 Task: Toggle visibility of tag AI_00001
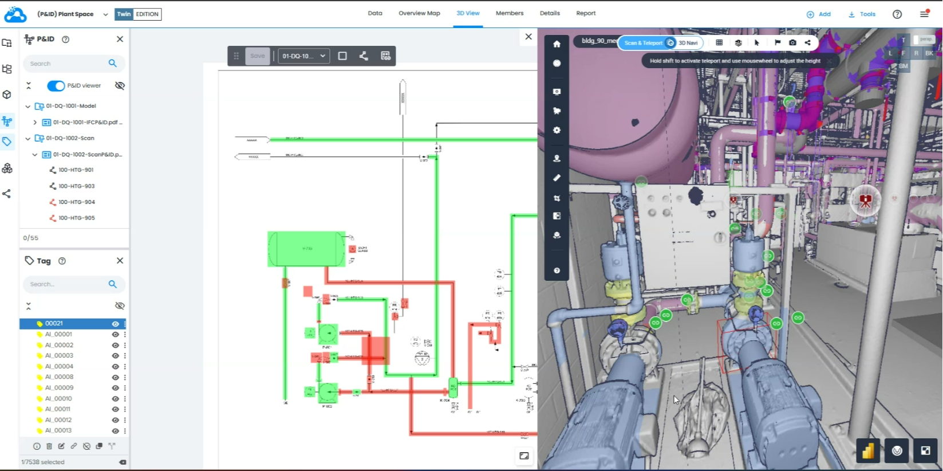[115, 335]
